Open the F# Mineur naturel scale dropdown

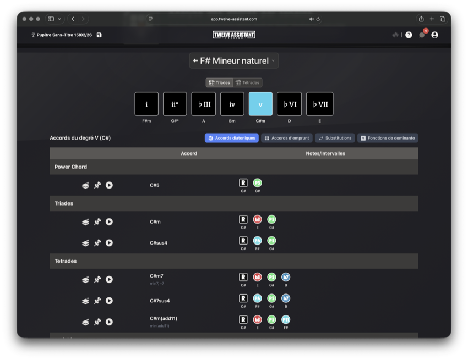pyautogui.click(x=234, y=61)
